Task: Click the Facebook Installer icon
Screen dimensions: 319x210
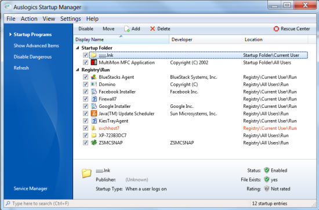Action: [x=94, y=92]
